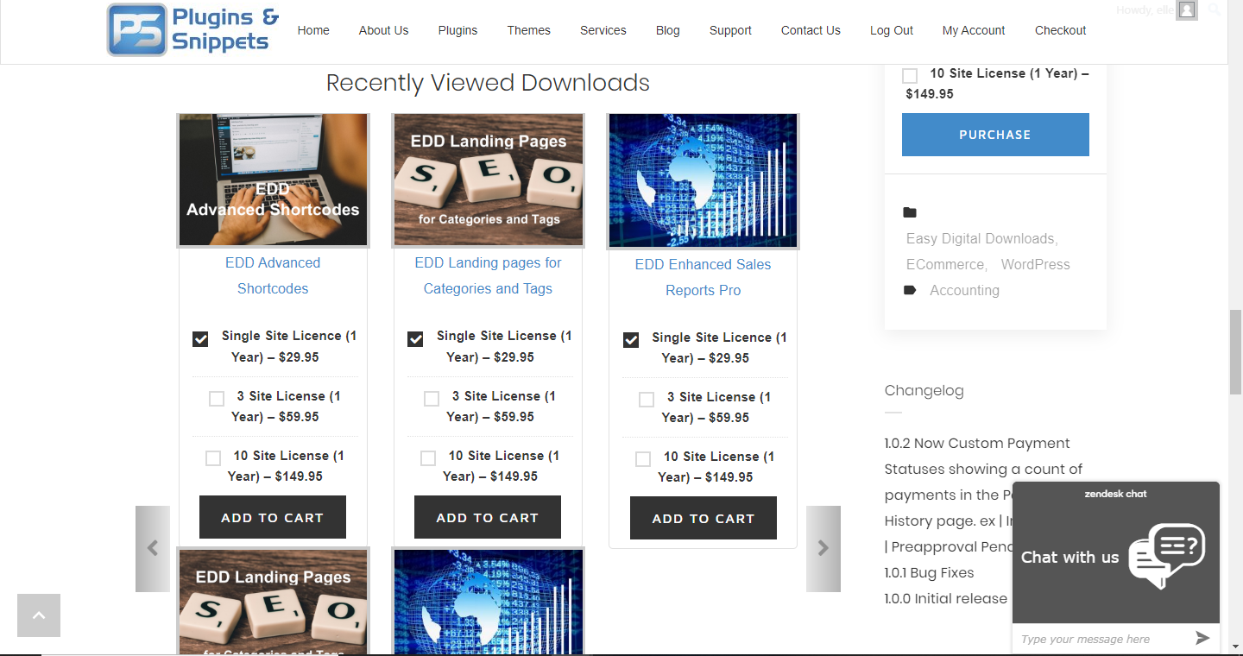
Task: Click the page vertical scrollbar thumb
Action: click(1235, 351)
